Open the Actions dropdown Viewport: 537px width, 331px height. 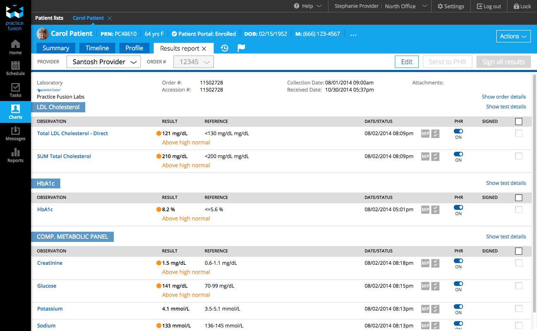click(513, 36)
